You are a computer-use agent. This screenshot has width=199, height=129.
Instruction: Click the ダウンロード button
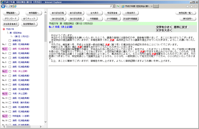click(x=11, y=19)
